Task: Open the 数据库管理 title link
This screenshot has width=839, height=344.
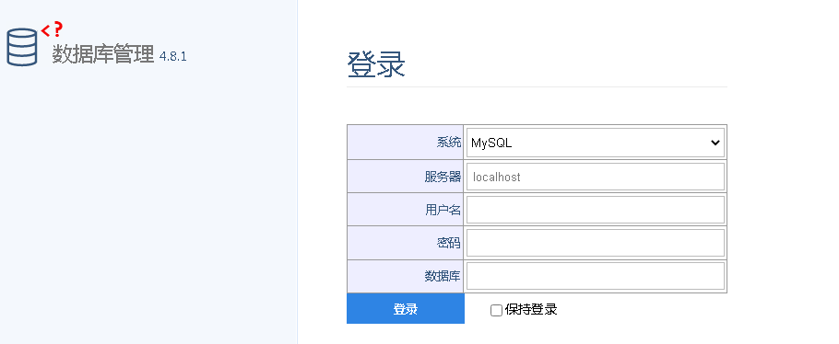Action: pyautogui.click(x=102, y=54)
